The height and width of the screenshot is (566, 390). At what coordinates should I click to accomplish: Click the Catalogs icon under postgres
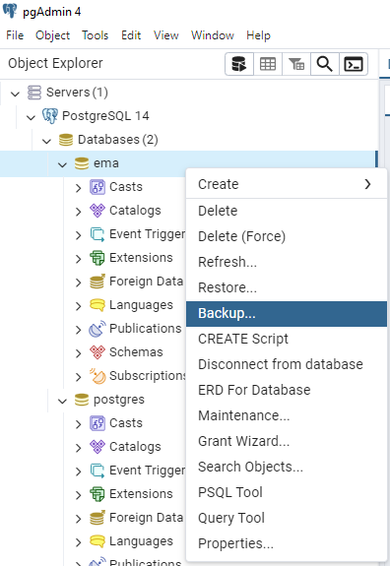coord(97,447)
